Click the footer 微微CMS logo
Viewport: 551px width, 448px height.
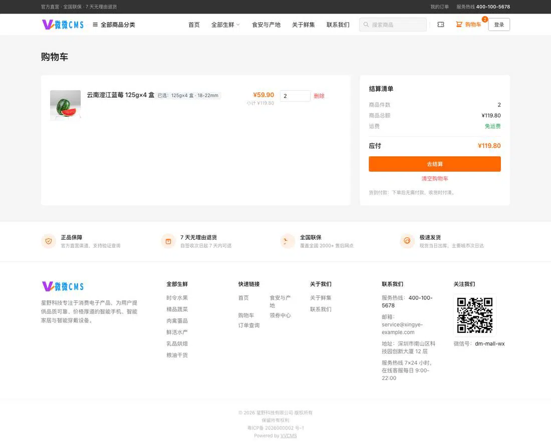point(63,286)
